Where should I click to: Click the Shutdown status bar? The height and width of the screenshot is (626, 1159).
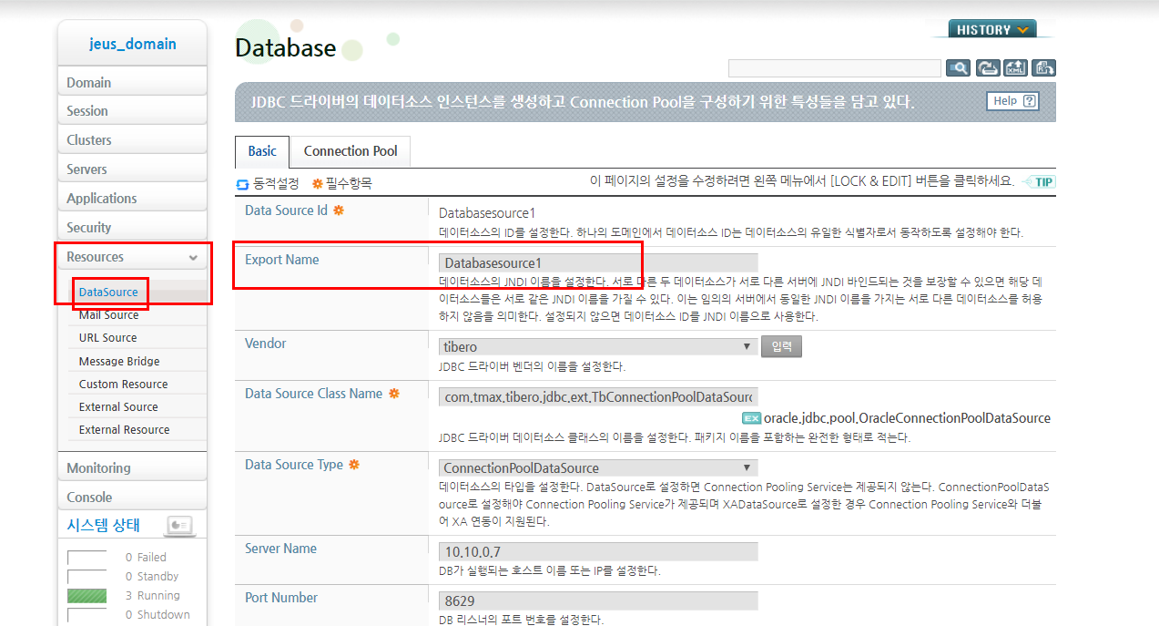87,615
